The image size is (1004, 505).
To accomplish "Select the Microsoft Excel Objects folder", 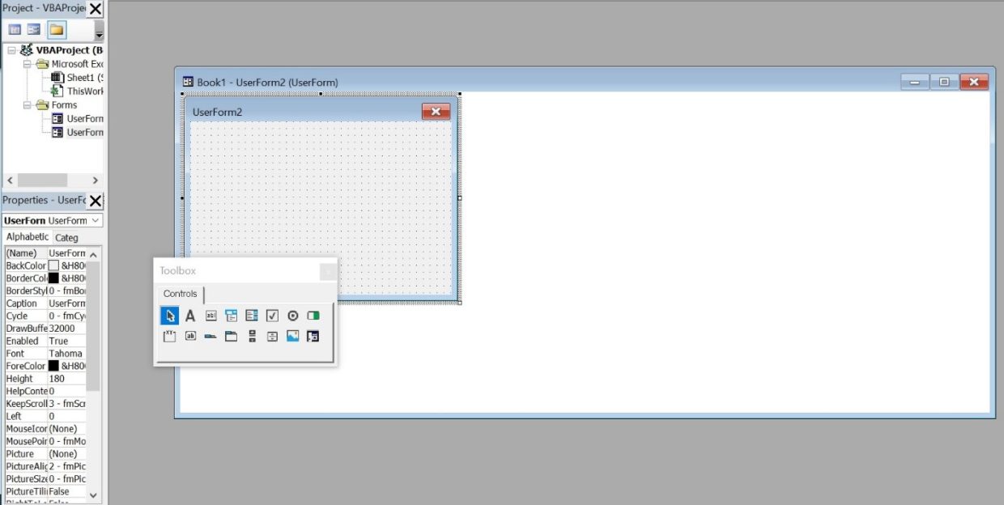I will 77,64.
